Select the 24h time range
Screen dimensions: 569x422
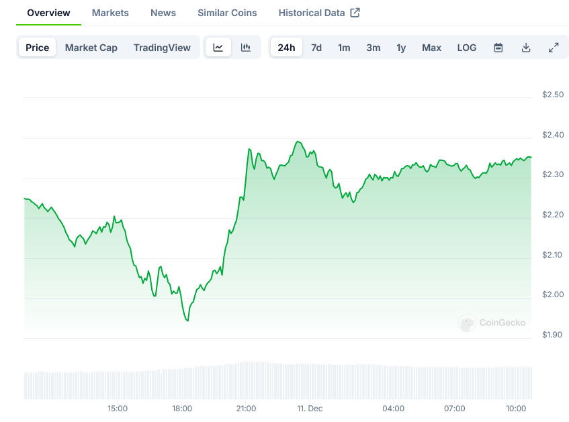click(x=286, y=48)
